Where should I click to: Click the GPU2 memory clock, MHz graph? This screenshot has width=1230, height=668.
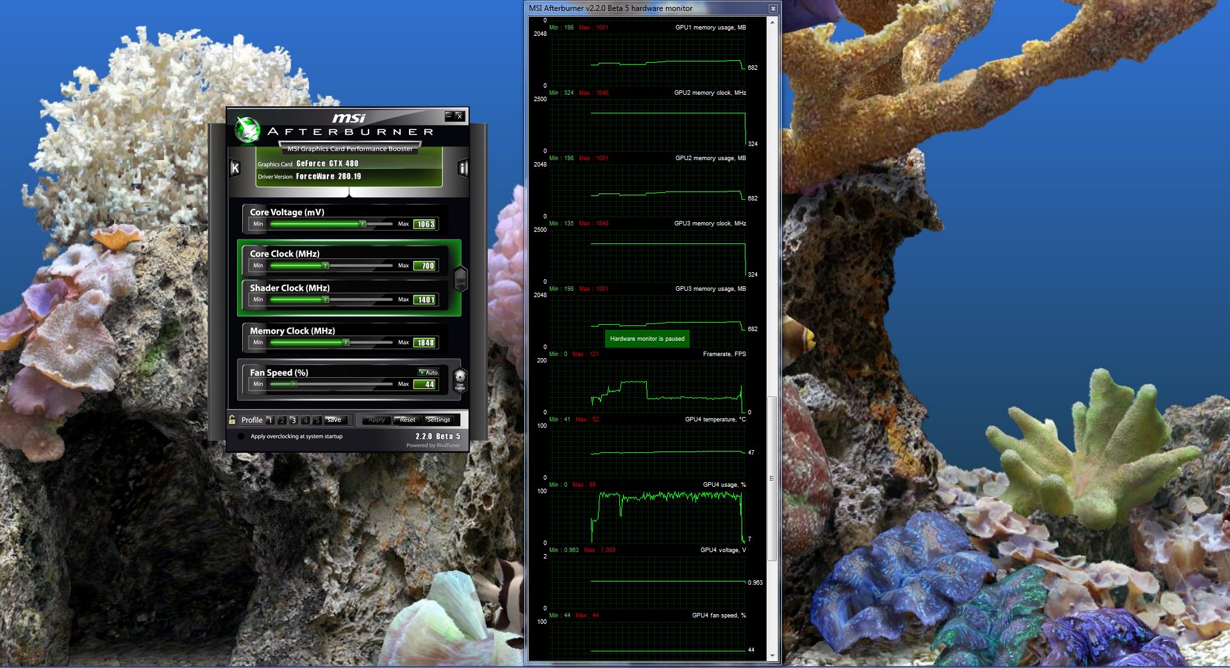pos(647,125)
